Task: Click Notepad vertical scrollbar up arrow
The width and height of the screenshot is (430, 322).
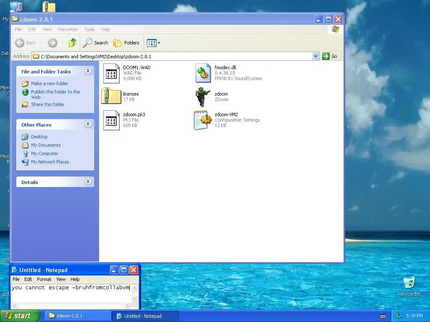Action: (135, 288)
